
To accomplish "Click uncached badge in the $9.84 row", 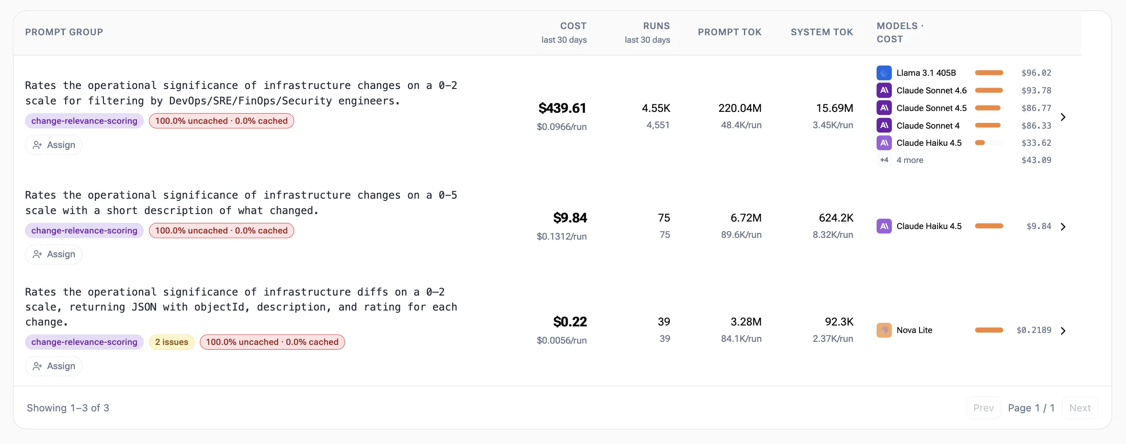I will tap(221, 230).
